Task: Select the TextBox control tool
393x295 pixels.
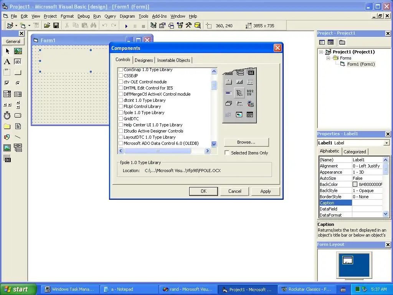Action: pos(18,62)
